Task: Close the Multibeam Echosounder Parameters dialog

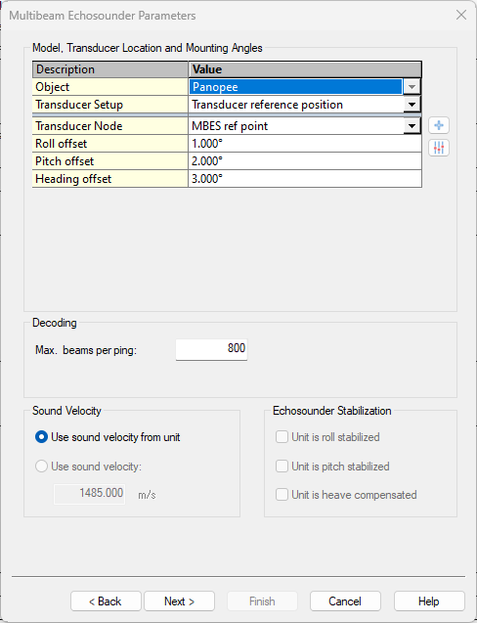Action: coord(461,15)
